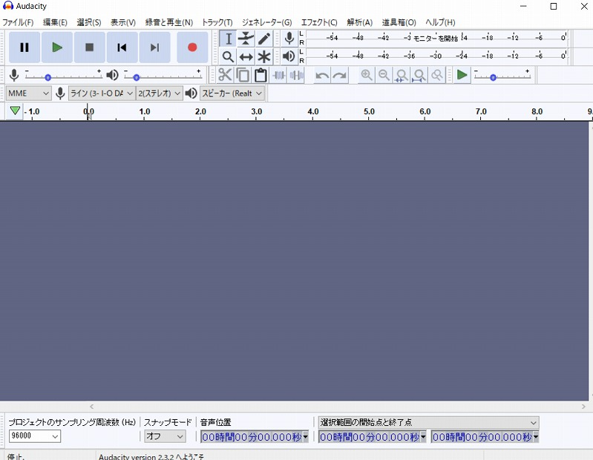Screen dimensions: 593x460
Task: Click the Paste clipboard icon
Action: coord(261,75)
